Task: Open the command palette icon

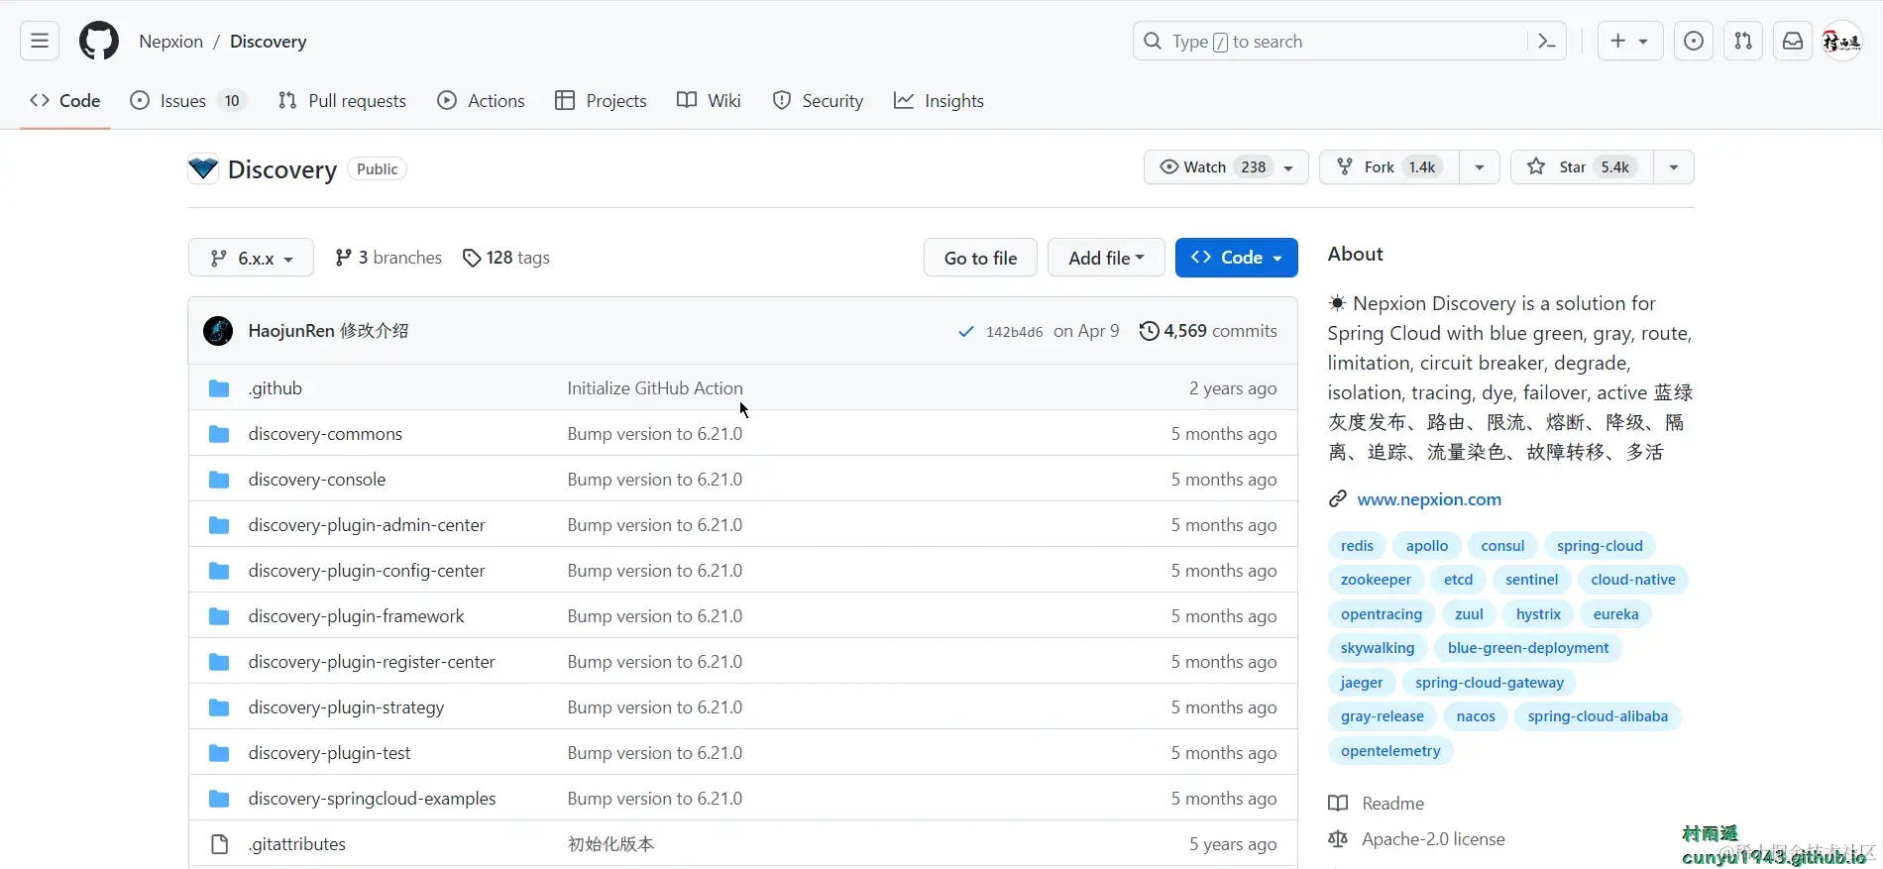Action: click(x=1546, y=41)
